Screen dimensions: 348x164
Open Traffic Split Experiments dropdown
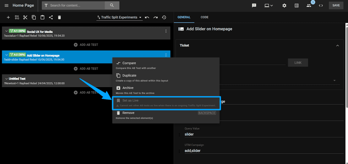[x=120, y=17]
